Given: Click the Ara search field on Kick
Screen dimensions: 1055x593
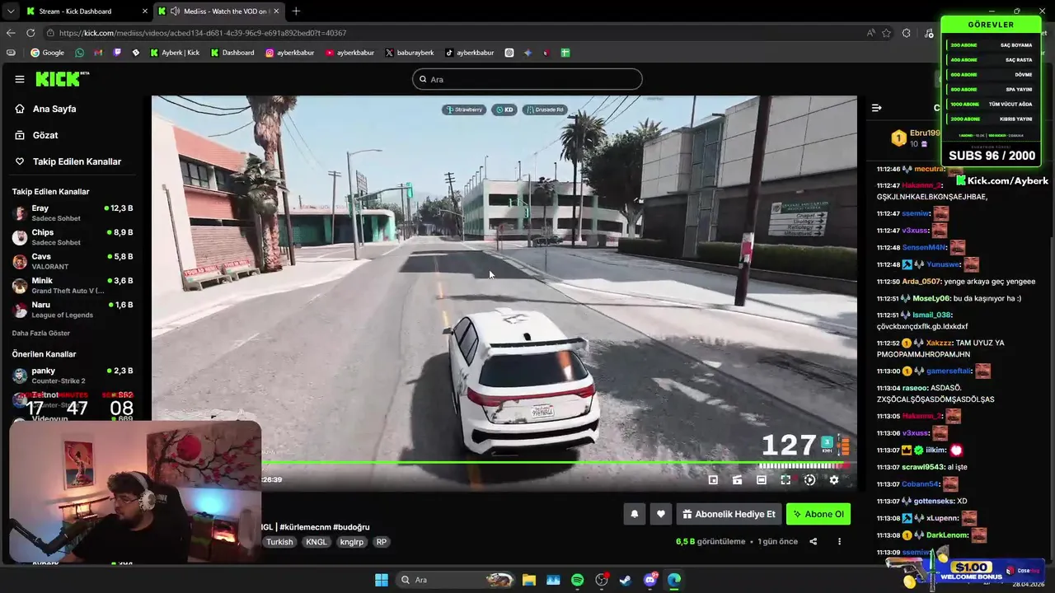Looking at the screenshot, I should pos(527,79).
